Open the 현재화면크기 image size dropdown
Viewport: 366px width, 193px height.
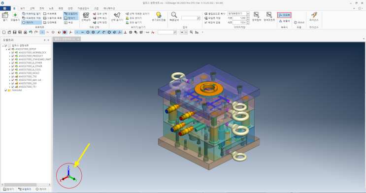click(x=248, y=13)
